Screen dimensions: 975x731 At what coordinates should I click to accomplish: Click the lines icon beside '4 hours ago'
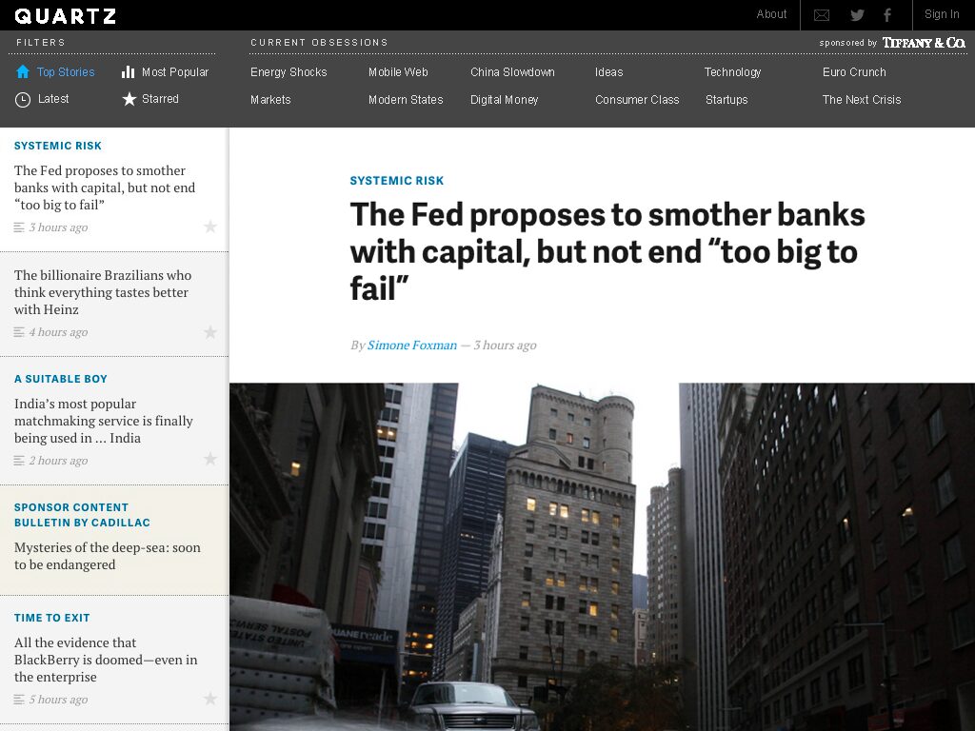pos(19,332)
